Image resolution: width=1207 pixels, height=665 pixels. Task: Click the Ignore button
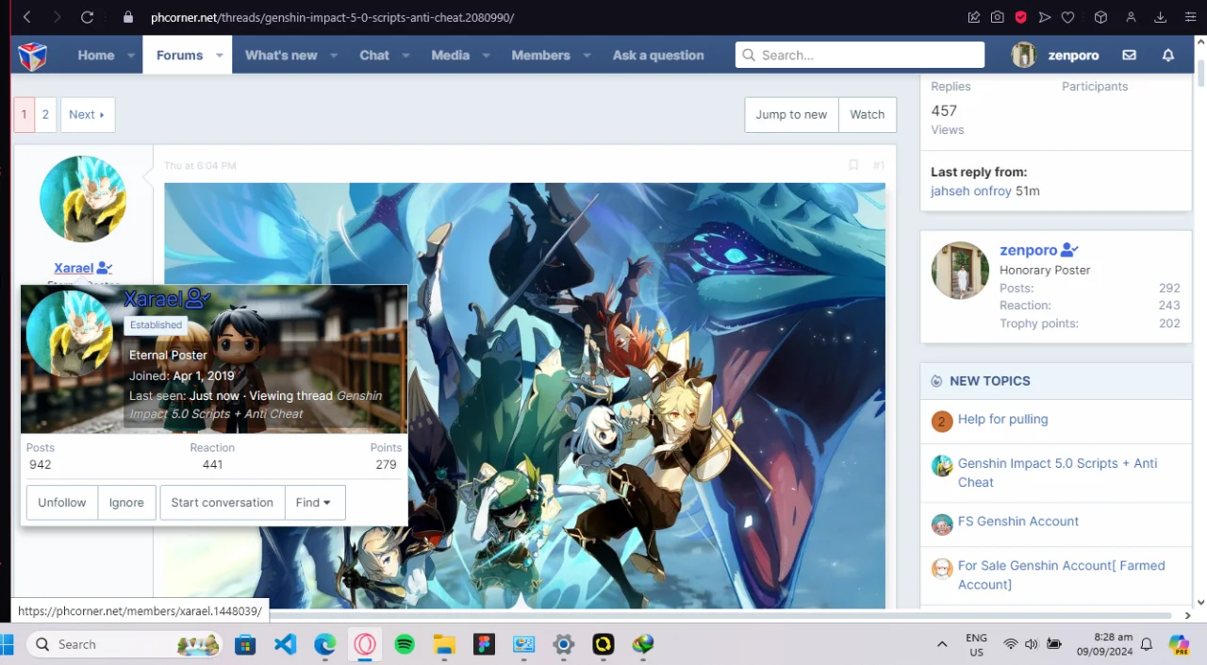click(126, 503)
